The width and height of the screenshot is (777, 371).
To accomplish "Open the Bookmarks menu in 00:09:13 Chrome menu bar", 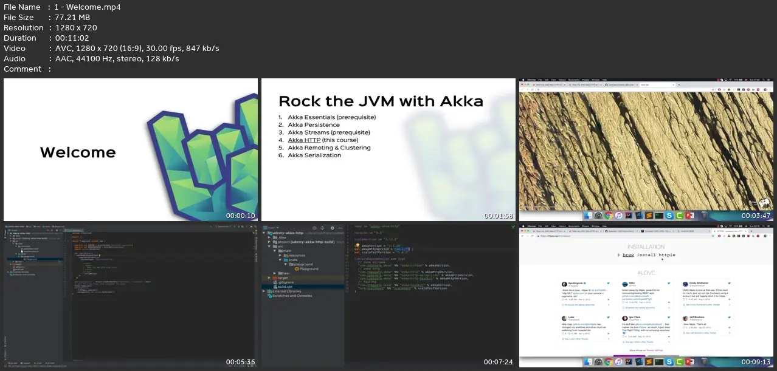I will pos(574,226).
